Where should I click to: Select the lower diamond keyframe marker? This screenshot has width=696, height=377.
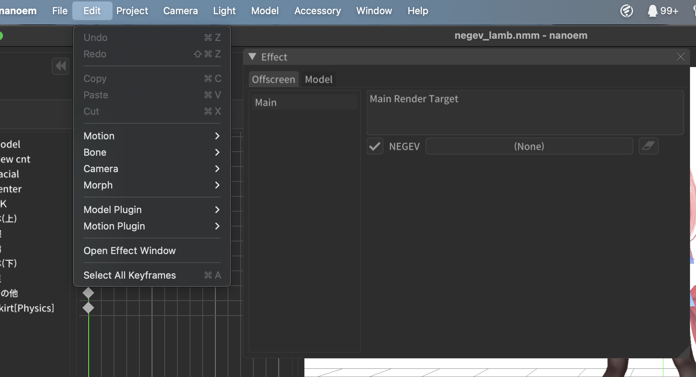click(88, 308)
